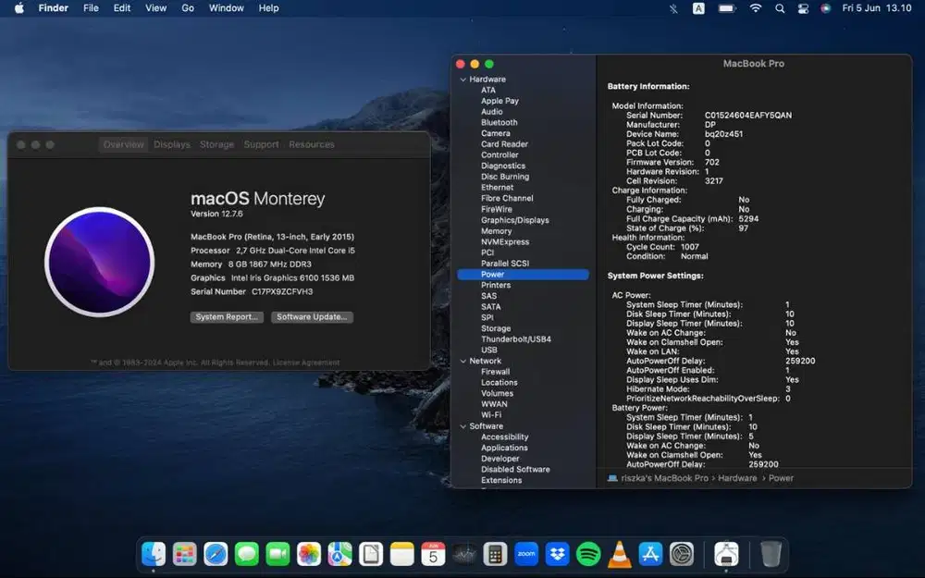Open the Wi-Fi menu bar icon
This screenshot has height=578, width=925.
click(x=755, y=8)
